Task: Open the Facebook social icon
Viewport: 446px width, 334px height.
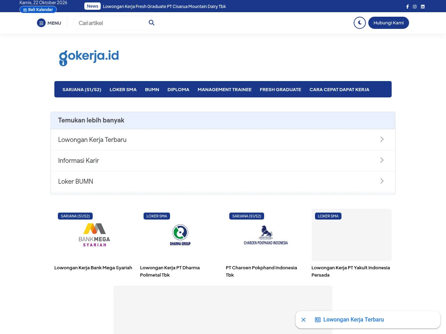Action: (407, 7)
